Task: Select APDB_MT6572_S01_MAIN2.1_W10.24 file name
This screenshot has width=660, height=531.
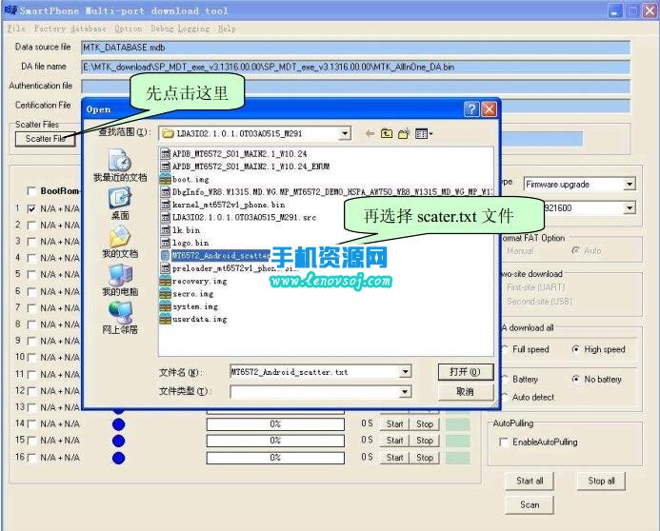Action: [x=239, y=154]
